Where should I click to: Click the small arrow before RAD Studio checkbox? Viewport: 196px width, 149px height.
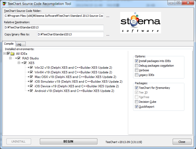16,58
